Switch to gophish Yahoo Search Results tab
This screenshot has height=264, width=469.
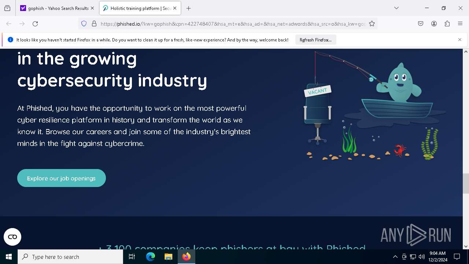click(x=57, y=8)
